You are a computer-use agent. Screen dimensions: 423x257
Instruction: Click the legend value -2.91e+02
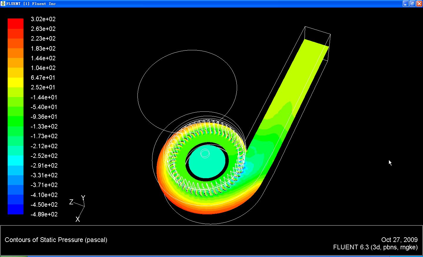(44, 166)
